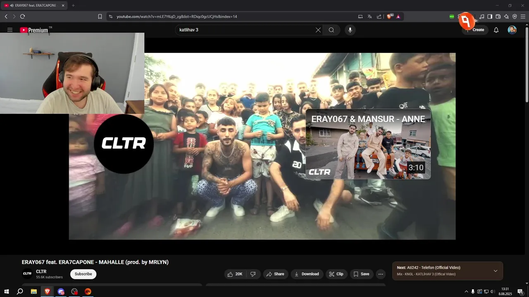Close the ERAY067 browser tab

pos(63,5)
